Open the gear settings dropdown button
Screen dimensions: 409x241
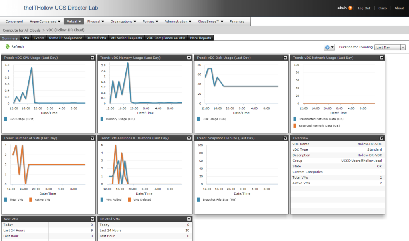[x=329, y=47]
